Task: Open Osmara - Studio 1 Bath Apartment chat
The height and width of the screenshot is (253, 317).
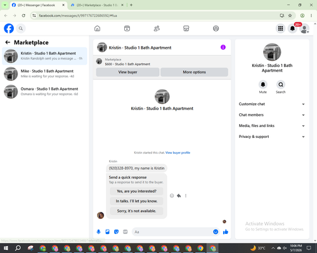Action: 44,92
